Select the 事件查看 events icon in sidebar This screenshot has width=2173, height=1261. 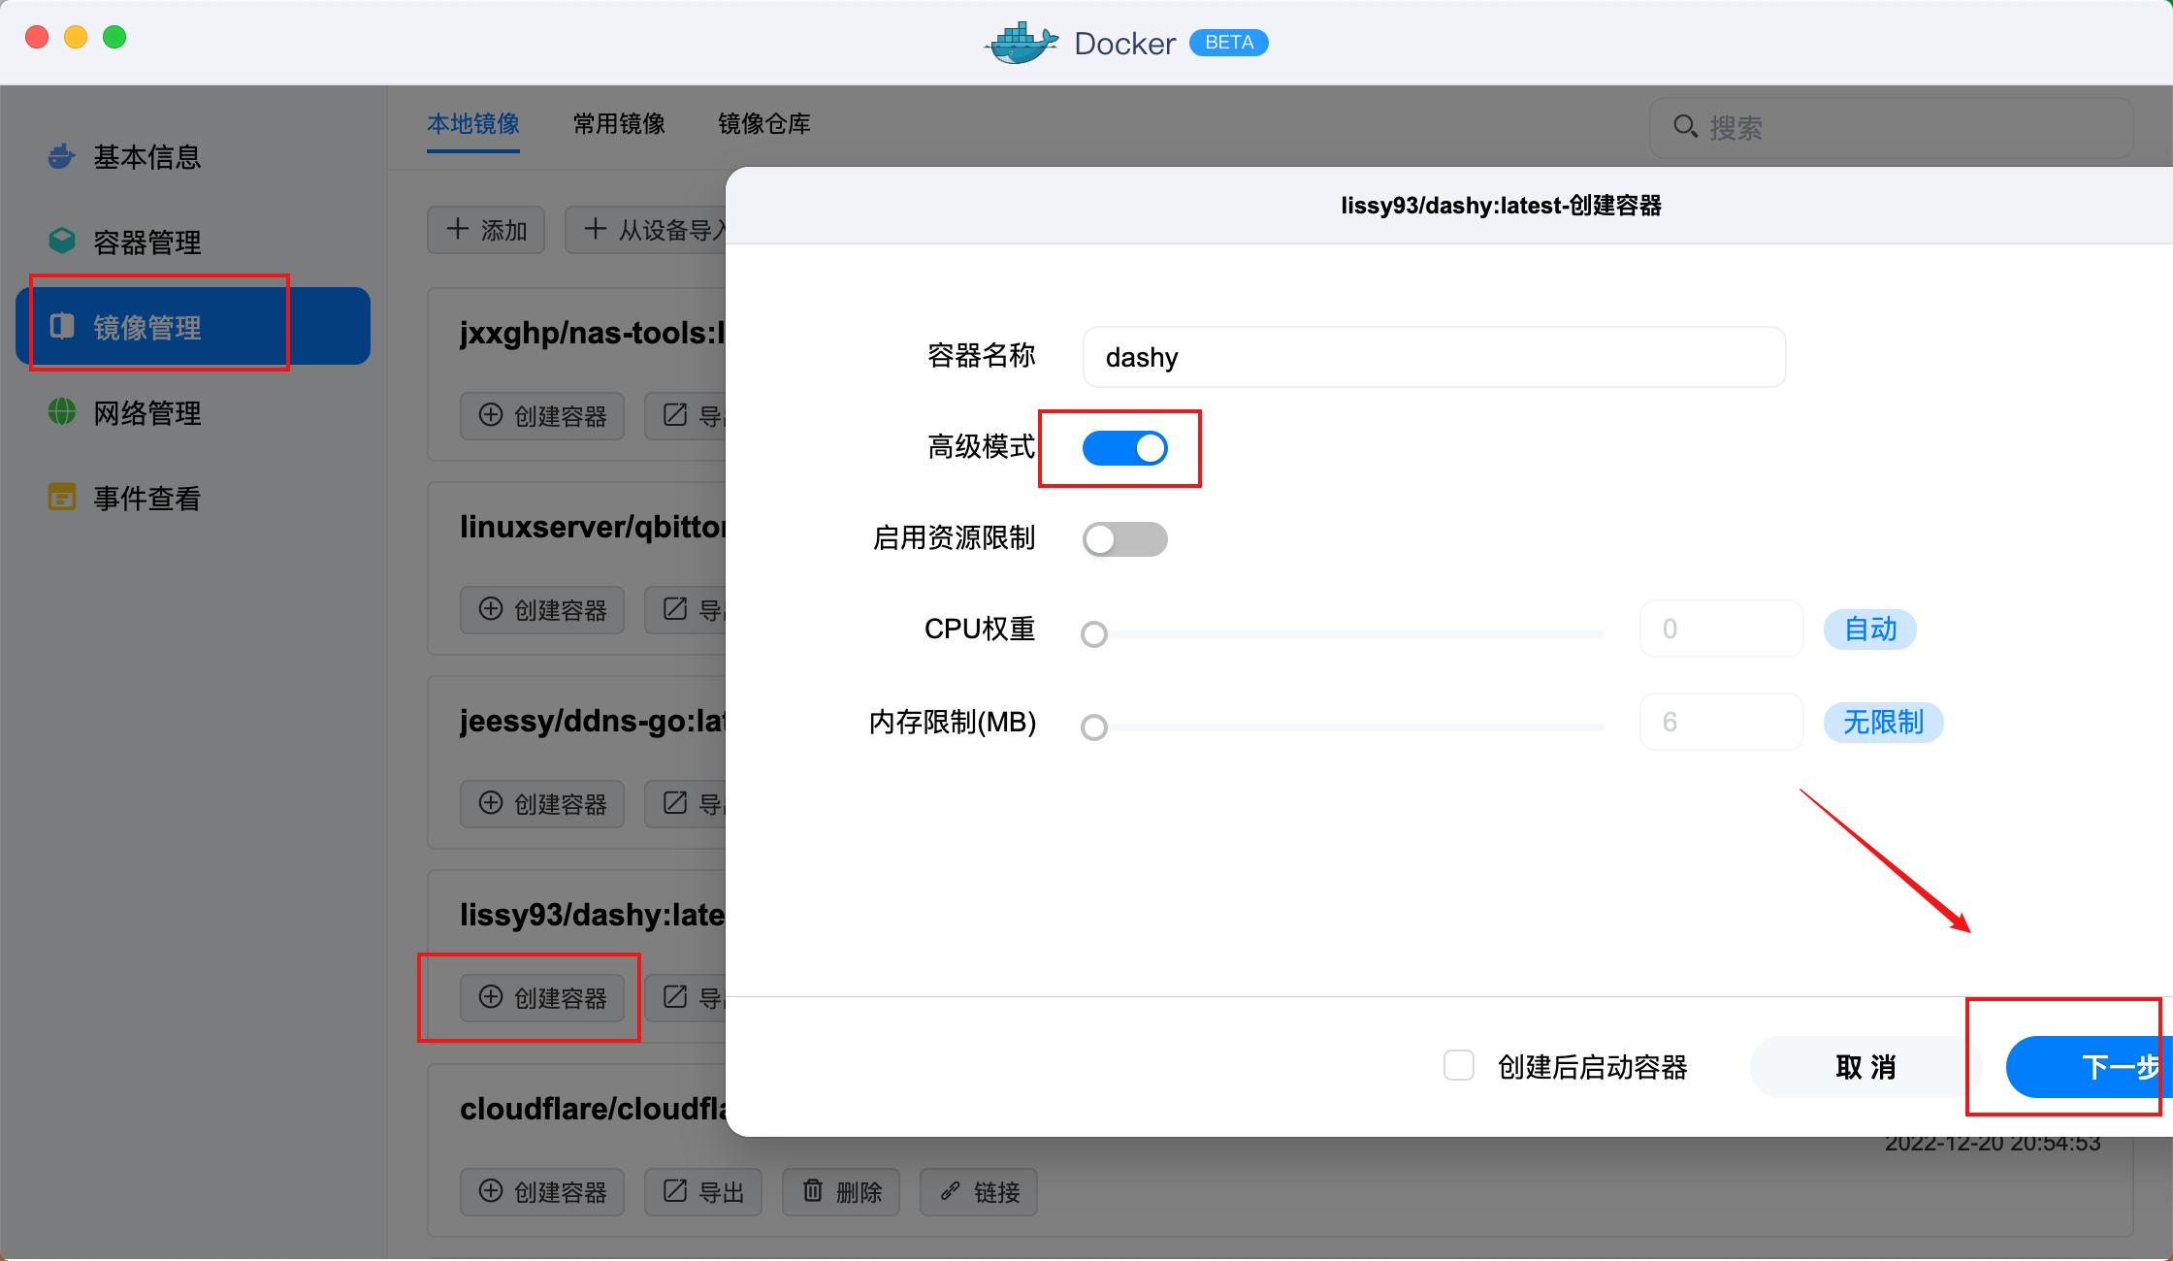pyautogui.click(x=60, y=498)
